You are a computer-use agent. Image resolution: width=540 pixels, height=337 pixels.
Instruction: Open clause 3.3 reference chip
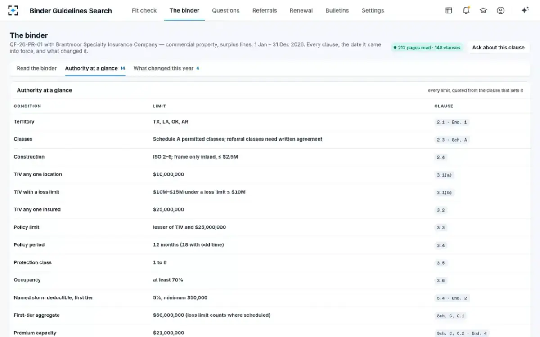coord(441,228)
